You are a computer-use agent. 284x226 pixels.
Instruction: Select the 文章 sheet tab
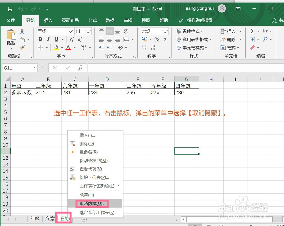[50, 219]
